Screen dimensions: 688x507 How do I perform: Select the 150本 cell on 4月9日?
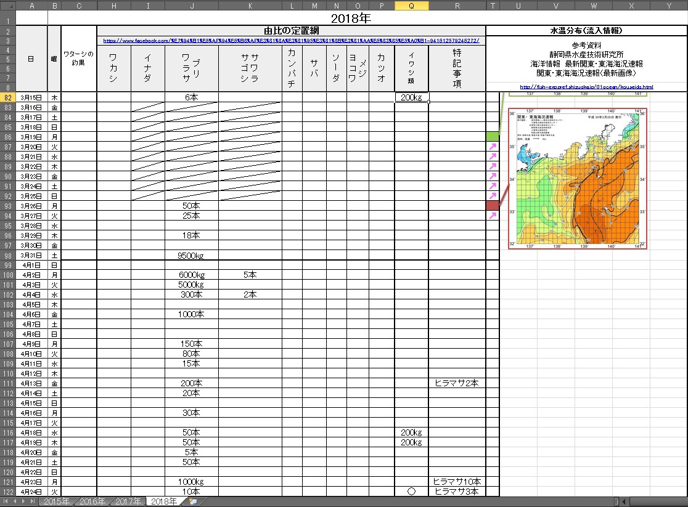point(192,344)
